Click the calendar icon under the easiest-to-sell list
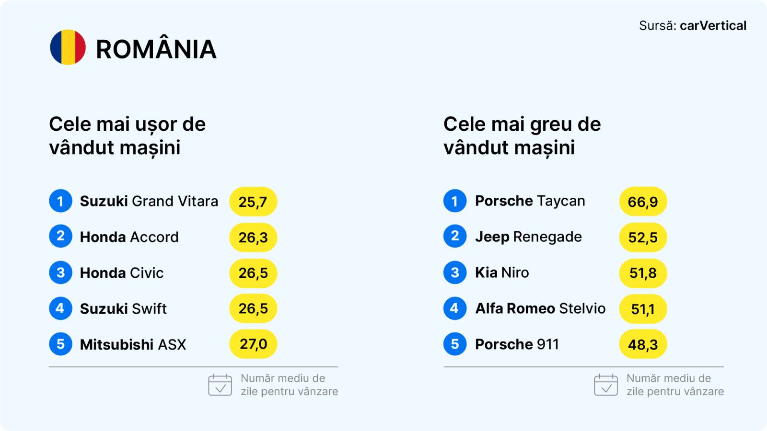This screenshot has height=431, width=767. pyautogui.click(x=220, y=385)
